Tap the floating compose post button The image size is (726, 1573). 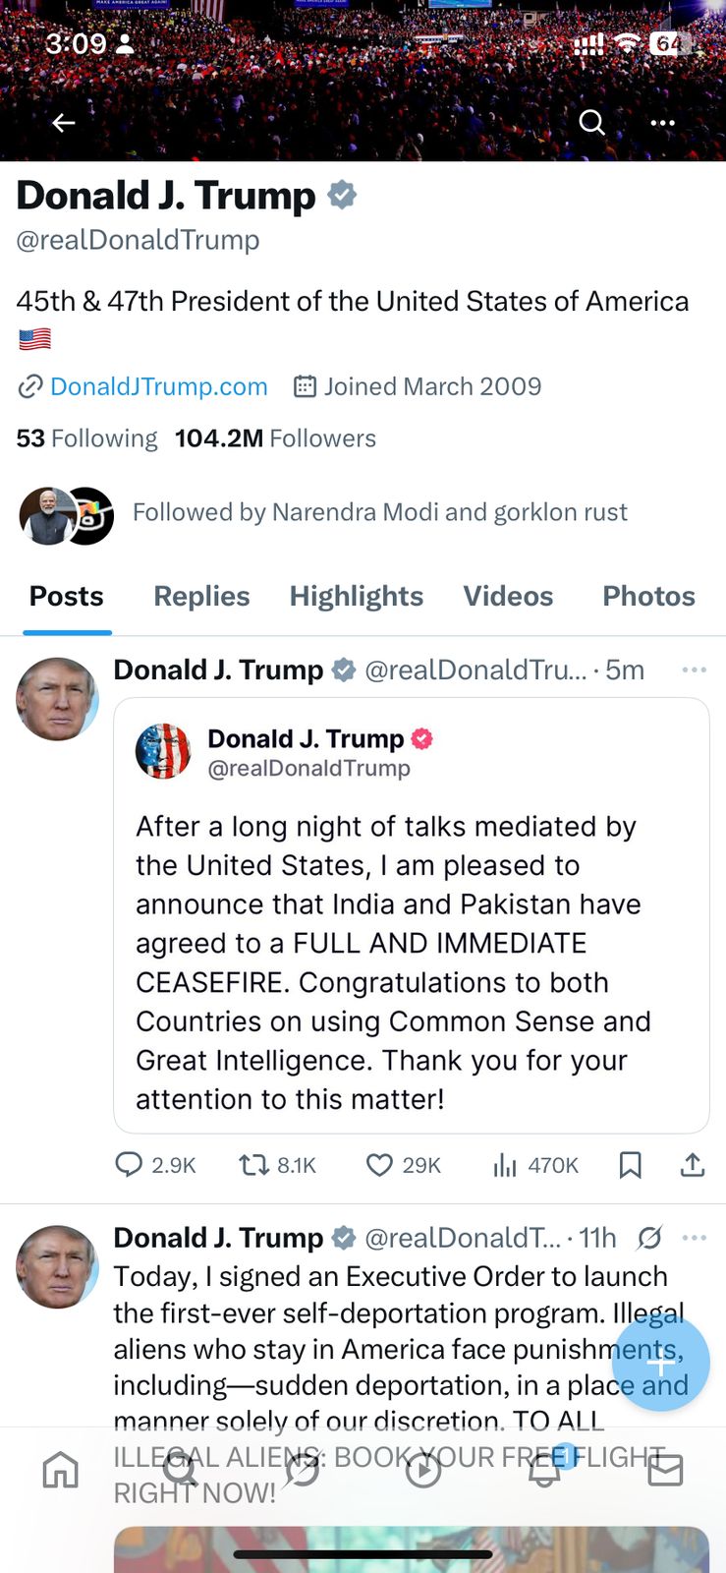pos(660,1363)
